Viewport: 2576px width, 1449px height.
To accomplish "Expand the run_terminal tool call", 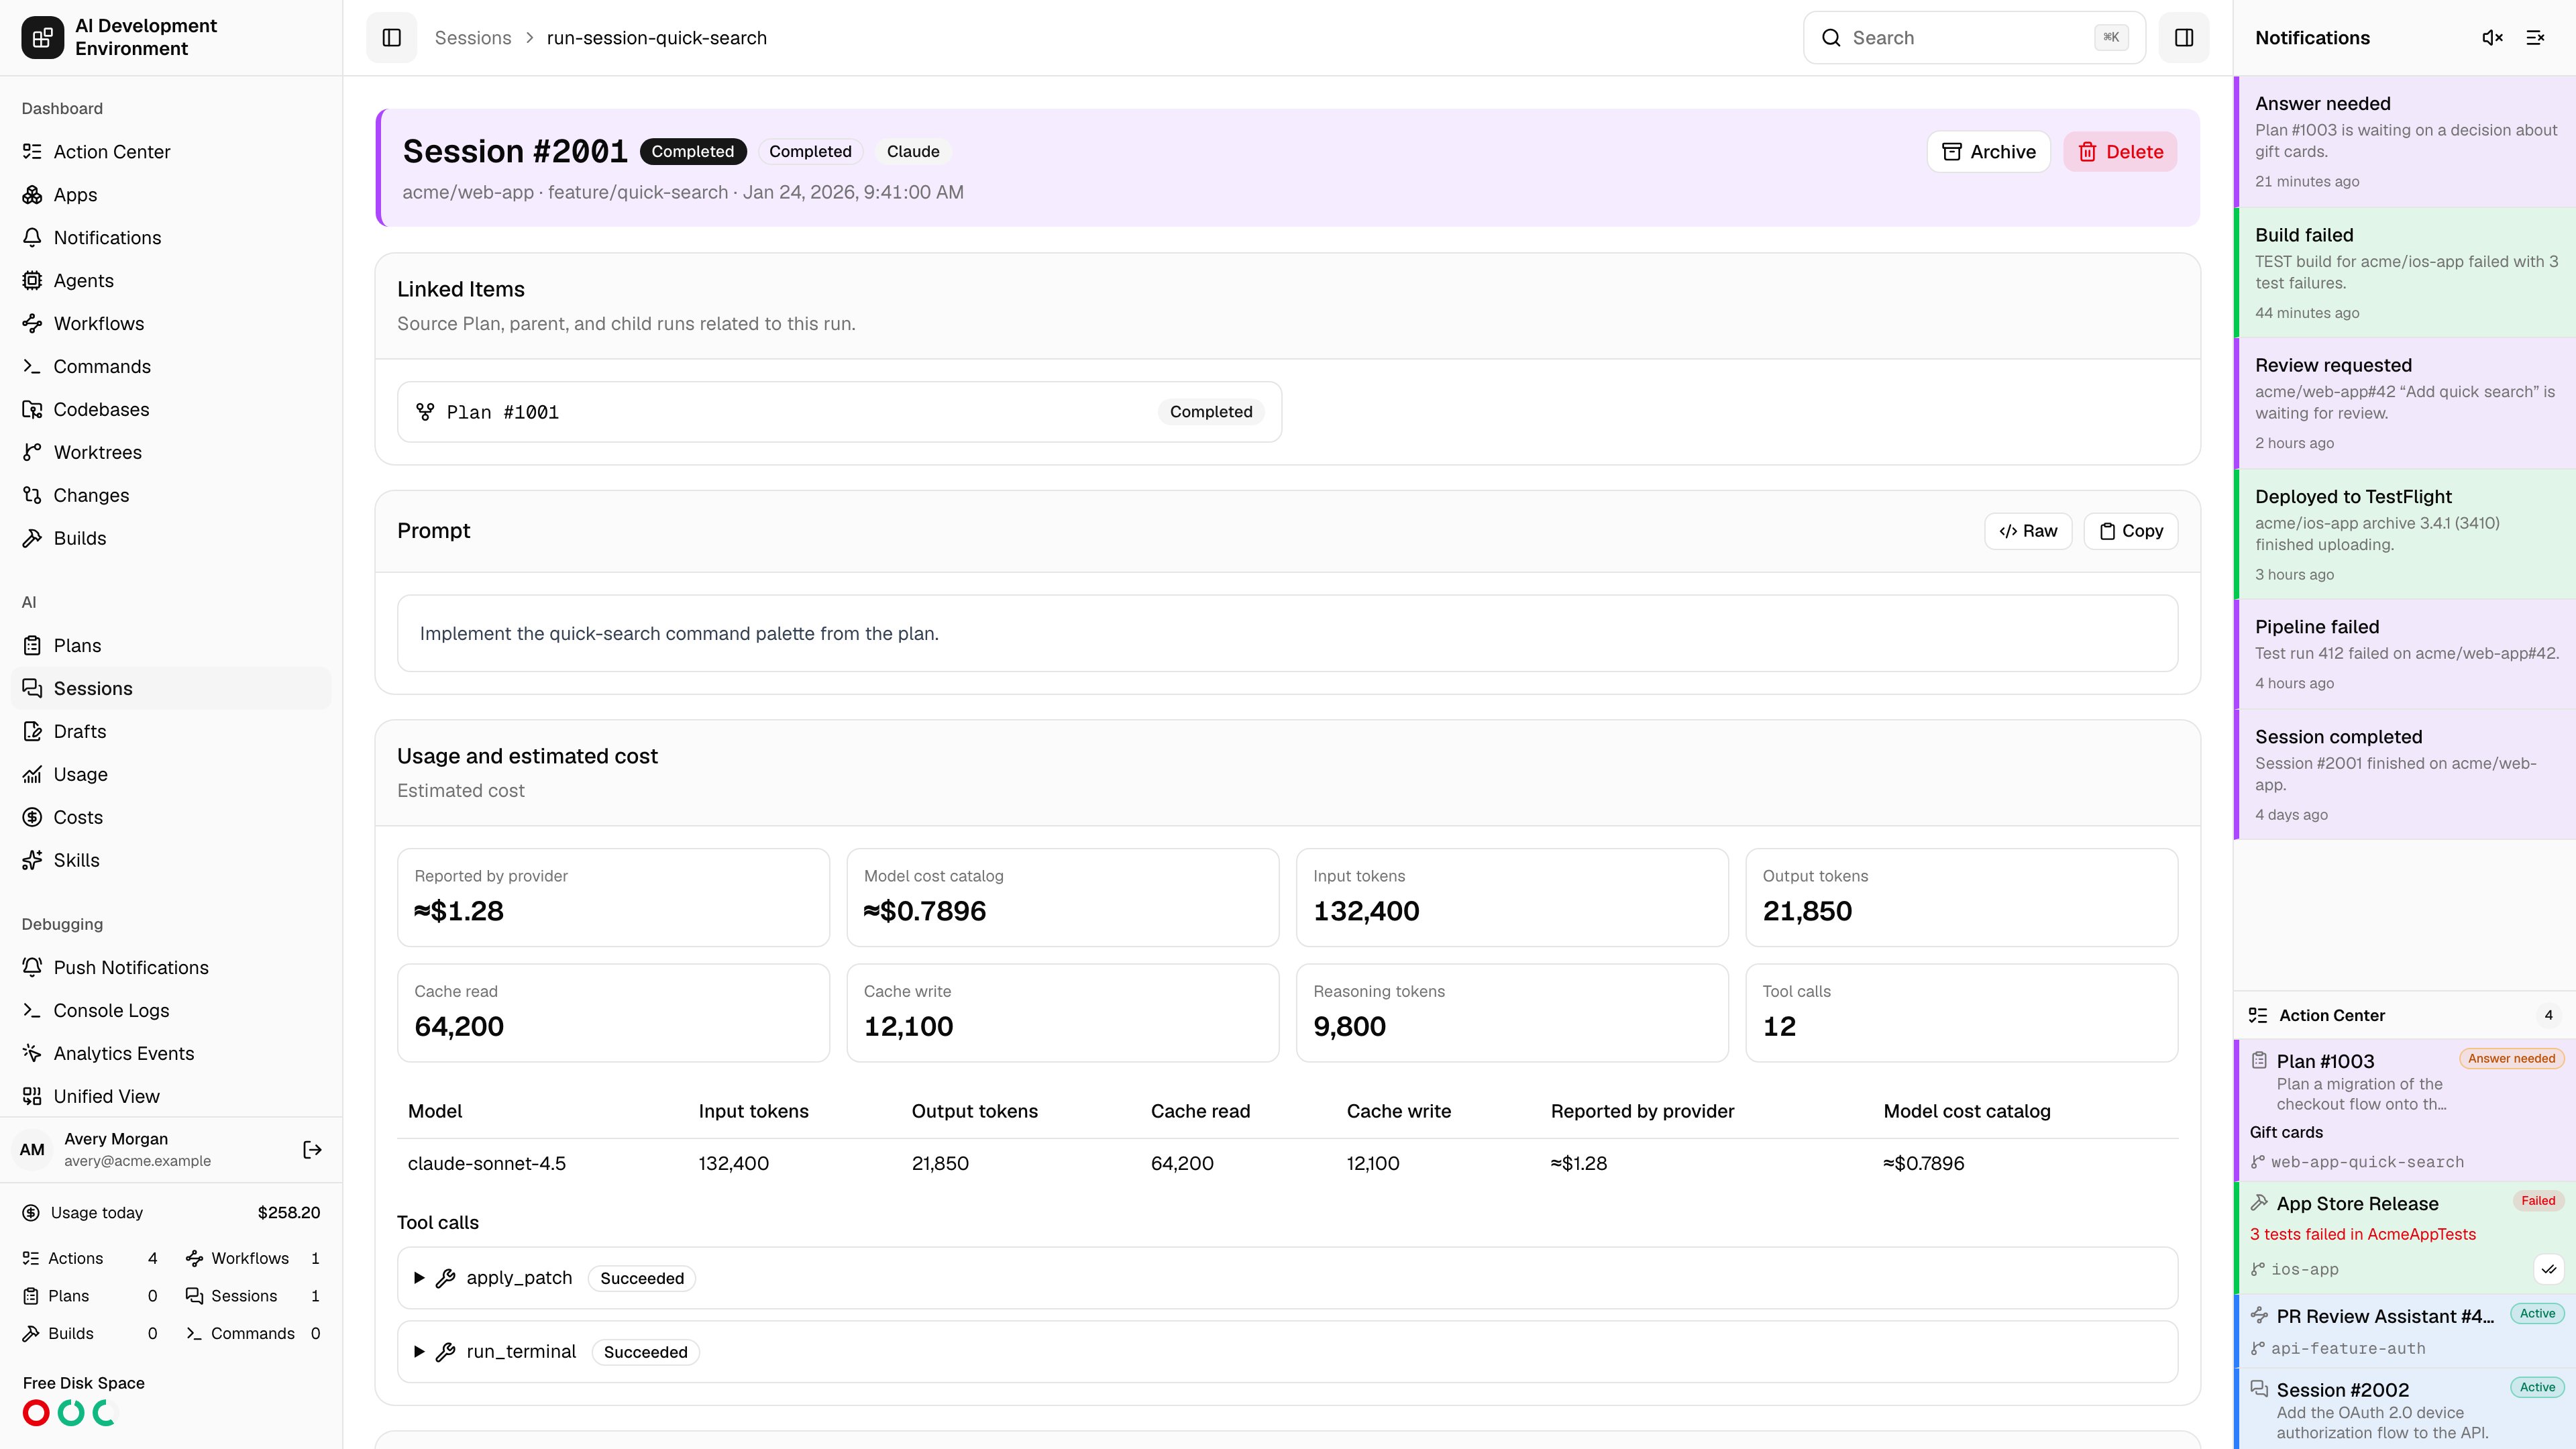I will (1287, 1352).
